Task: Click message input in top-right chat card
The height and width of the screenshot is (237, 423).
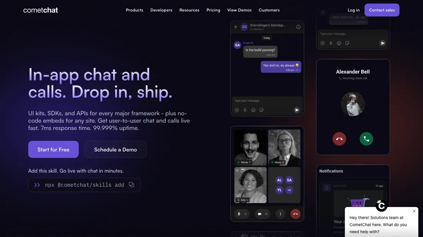Action: [x=353, y=34]
